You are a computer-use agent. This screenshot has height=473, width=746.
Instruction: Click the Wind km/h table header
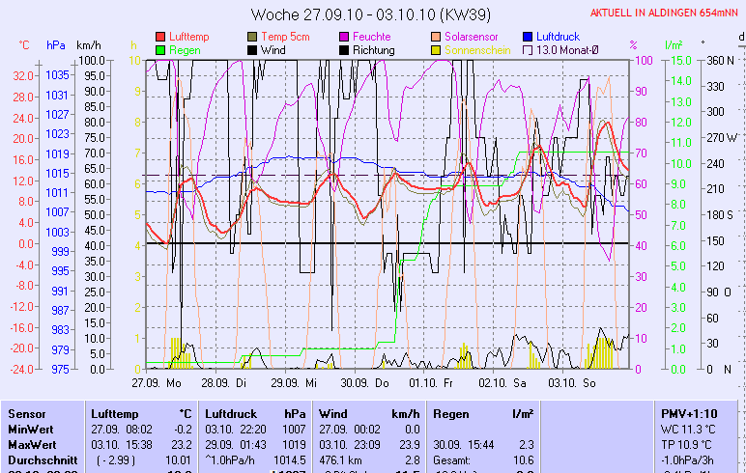[x=369, y=413]
